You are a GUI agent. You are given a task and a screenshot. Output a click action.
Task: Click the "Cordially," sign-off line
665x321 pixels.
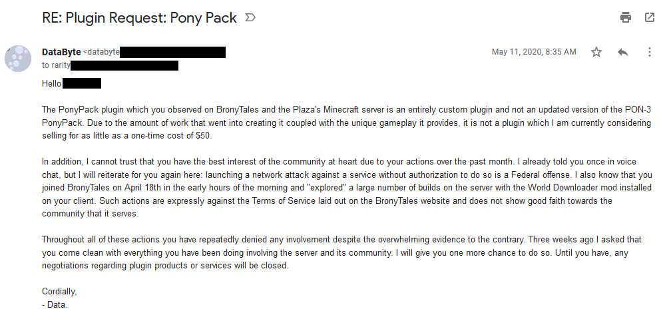(59, 292)
